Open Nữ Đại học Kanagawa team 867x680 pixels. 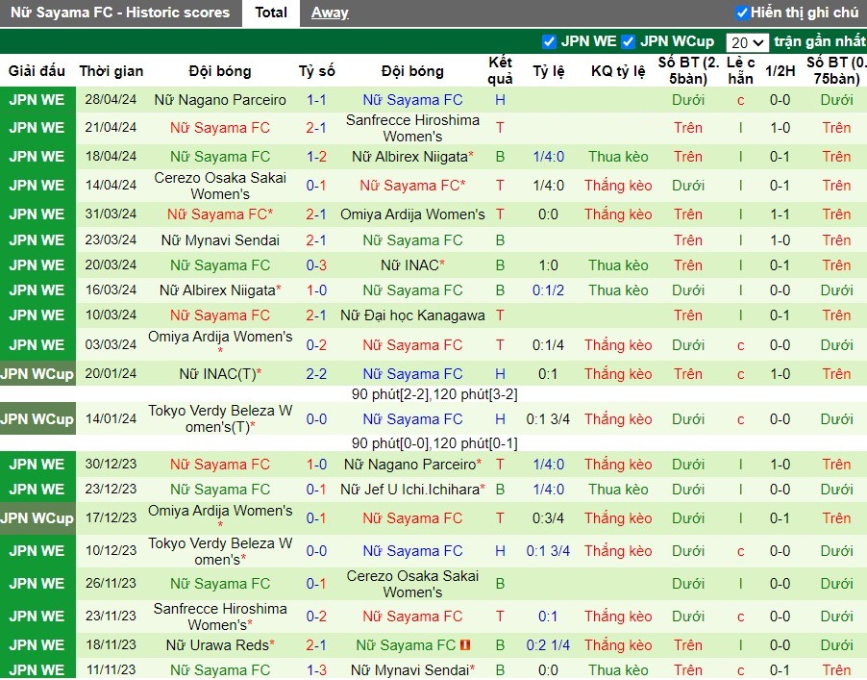click(412, 315)
